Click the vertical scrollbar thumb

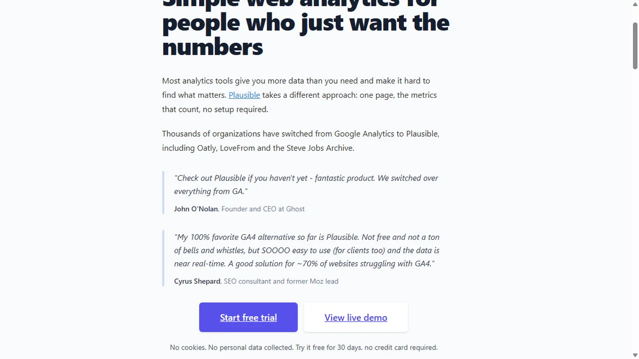[x=635, y=45]
